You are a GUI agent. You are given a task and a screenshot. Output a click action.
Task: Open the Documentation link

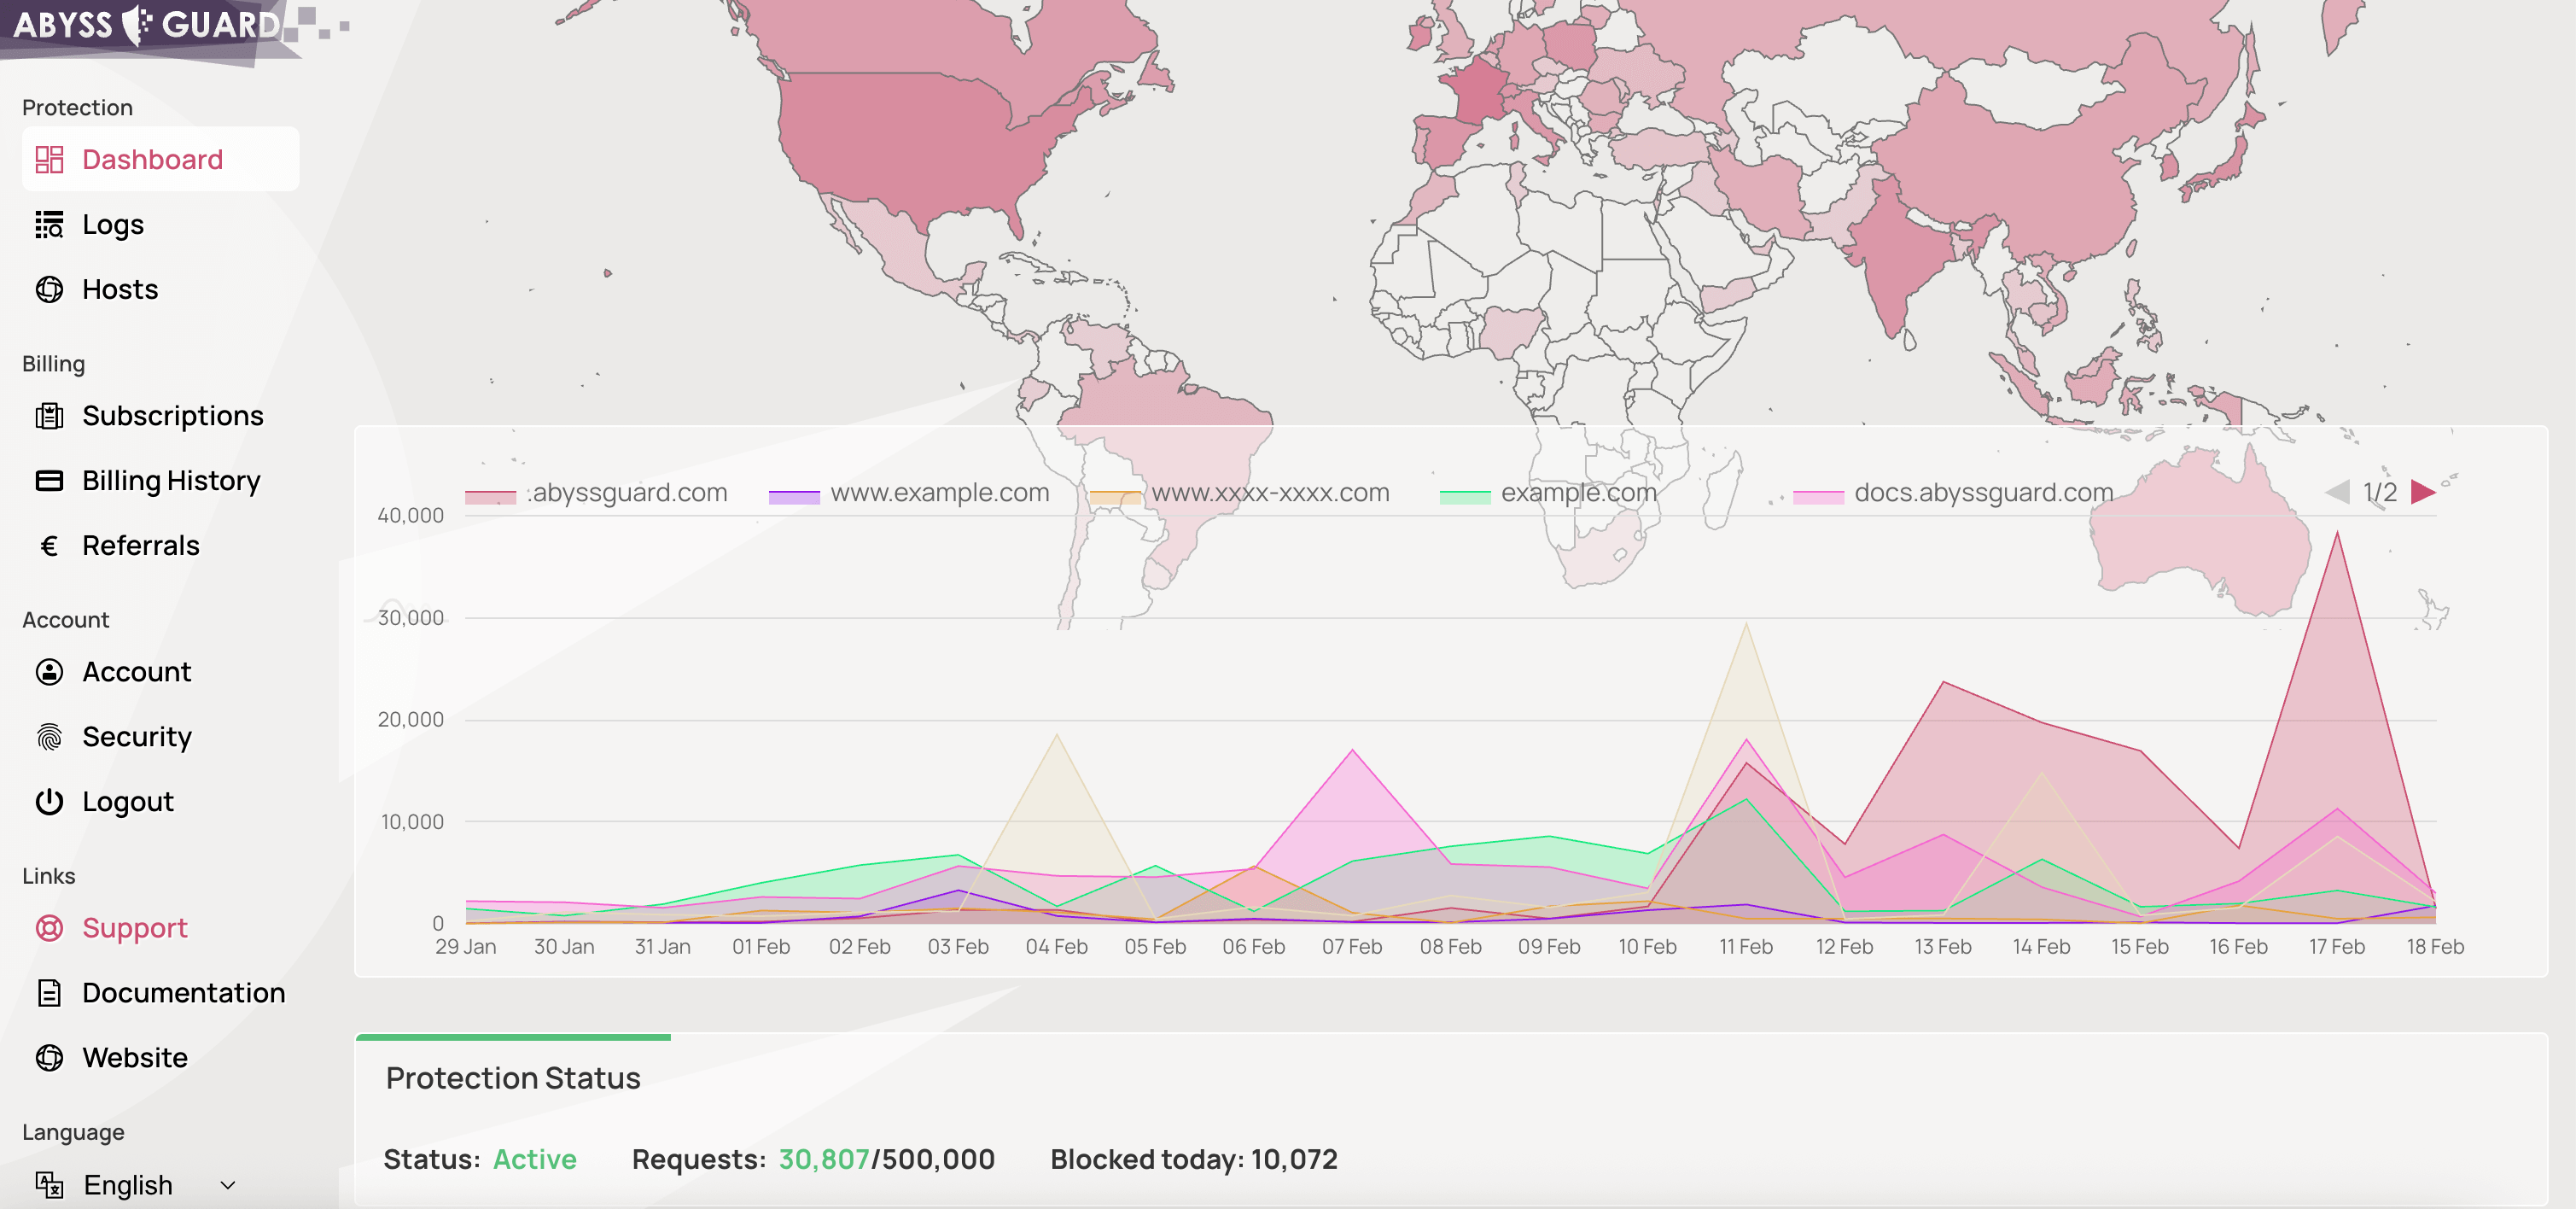point(183,993)
